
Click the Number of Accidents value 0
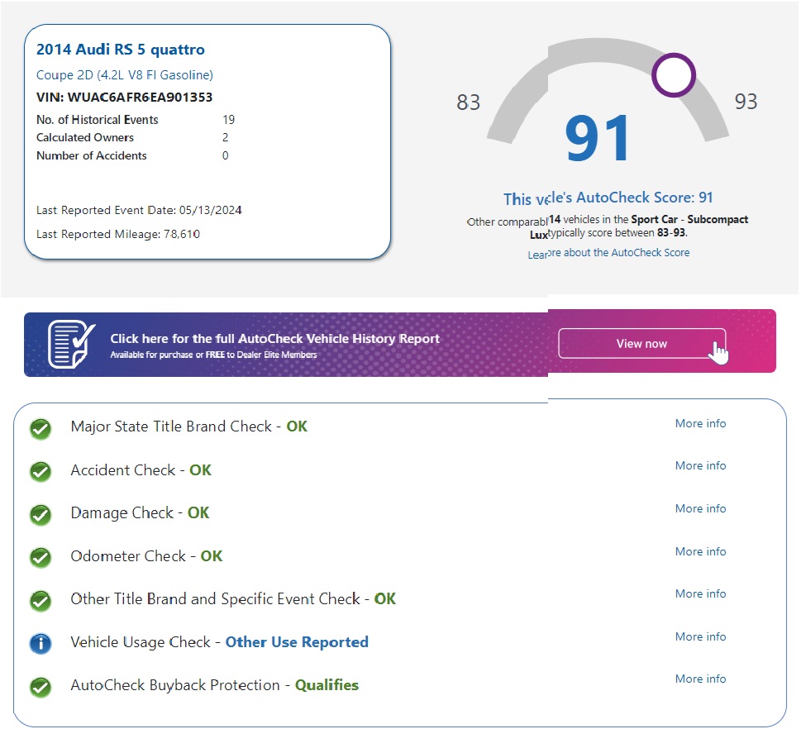(226, 155)
